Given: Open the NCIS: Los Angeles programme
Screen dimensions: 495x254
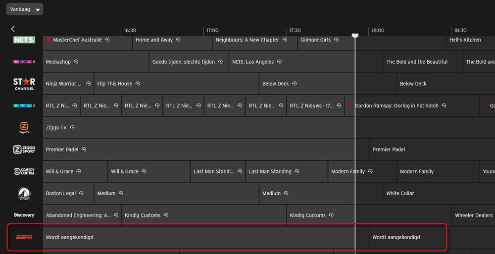Looking at the screenshot, I should click(306, 62).
